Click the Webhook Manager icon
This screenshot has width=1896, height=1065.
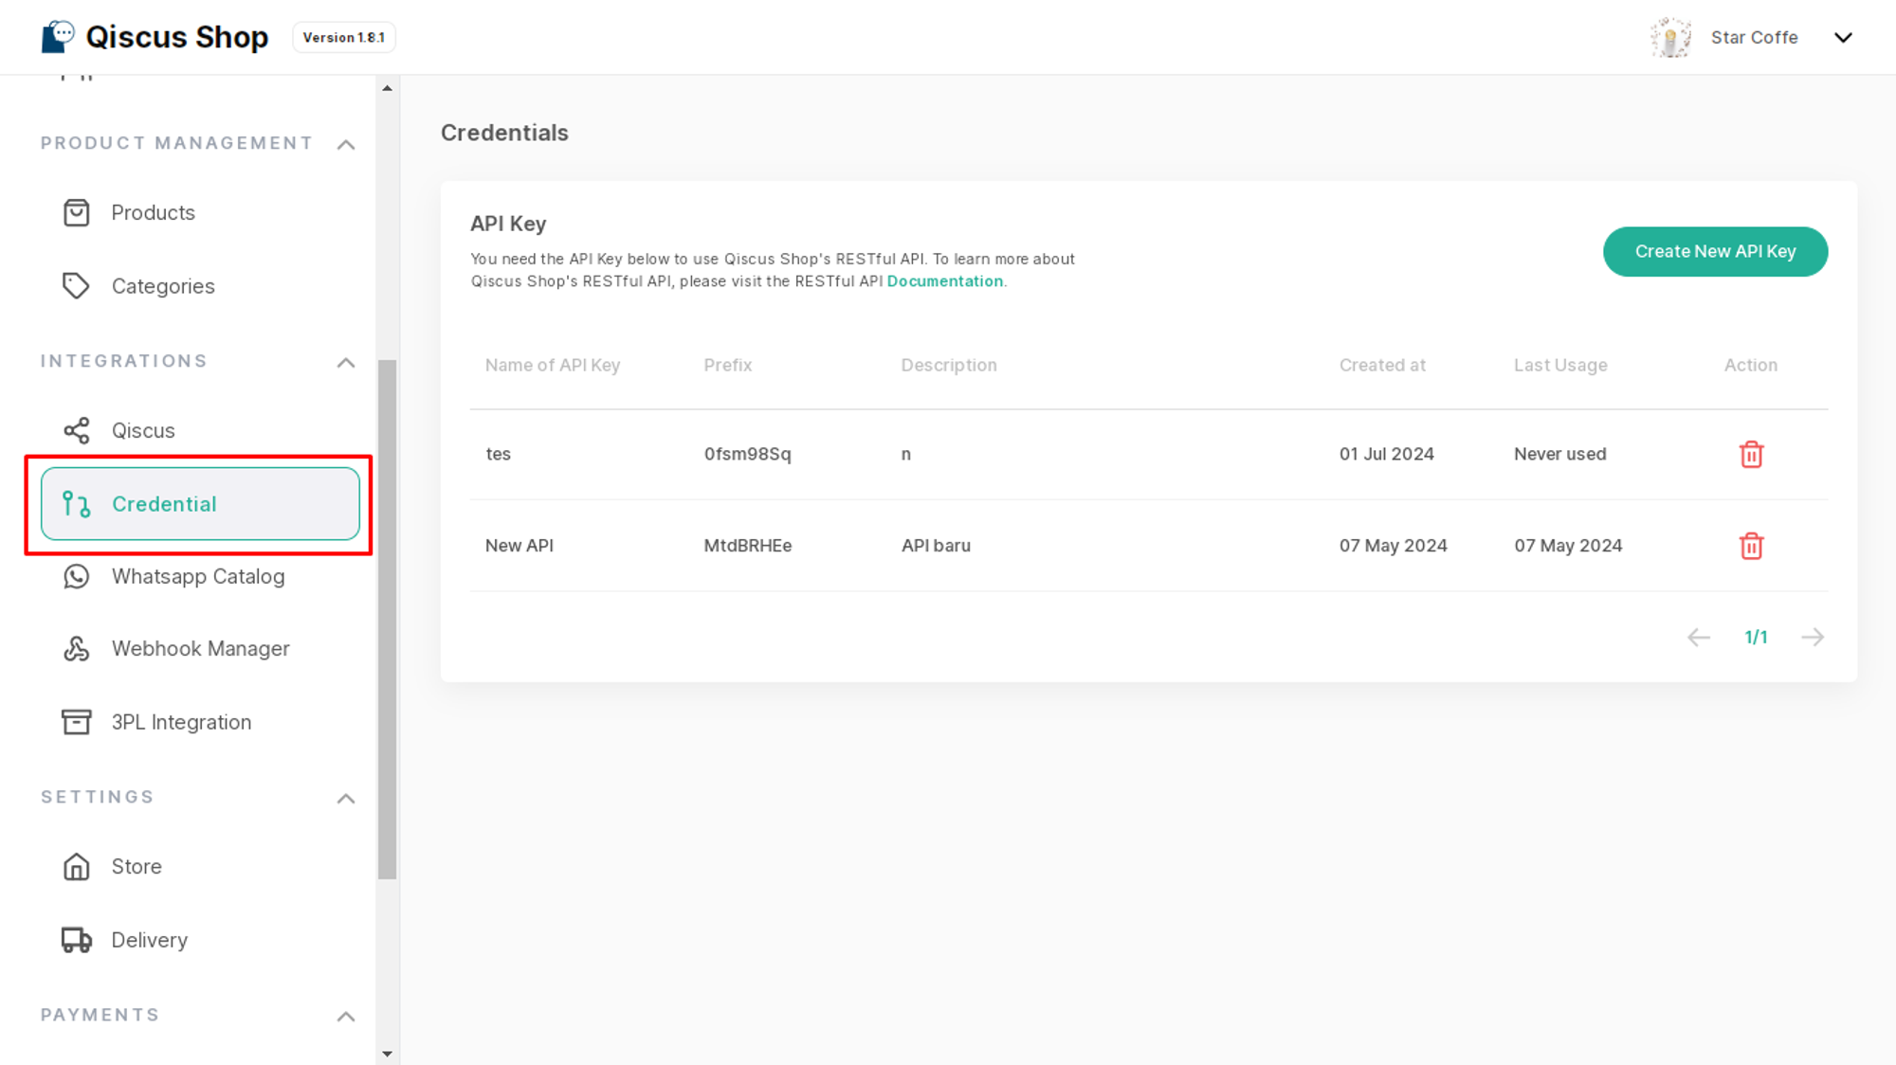(x=77, y=648)
